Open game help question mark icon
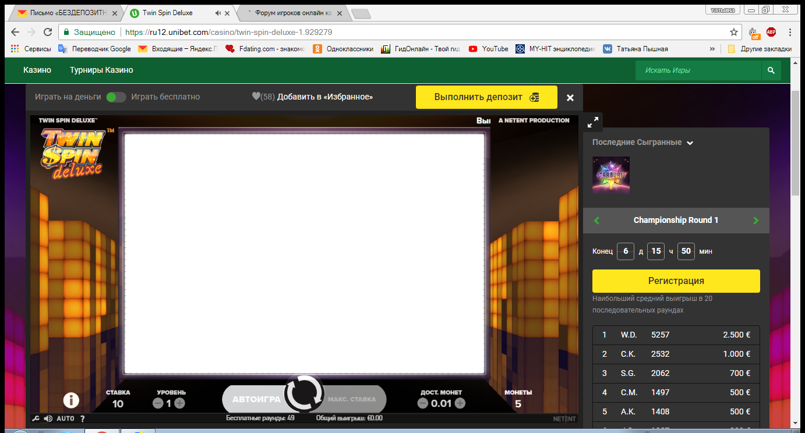 pyautogui.click(x=83, y=418)
